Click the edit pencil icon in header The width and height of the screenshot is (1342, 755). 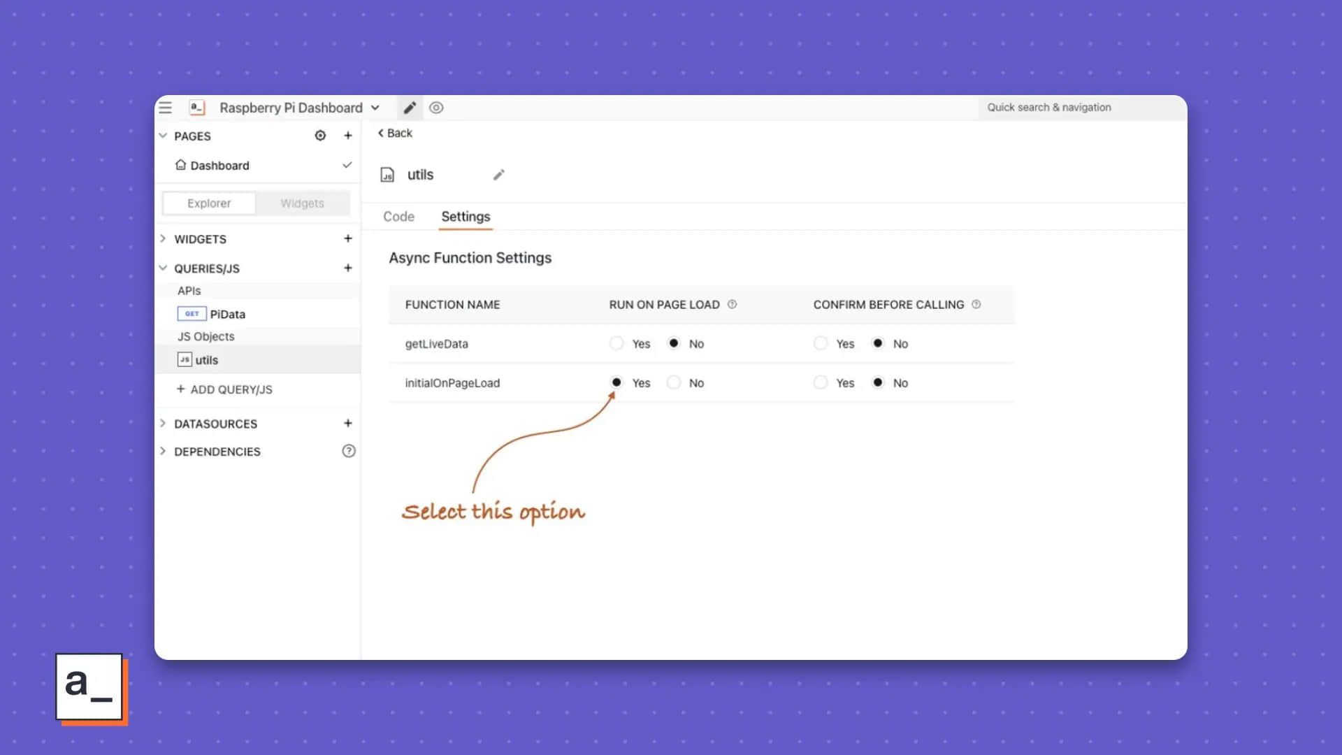click(409, 108)
